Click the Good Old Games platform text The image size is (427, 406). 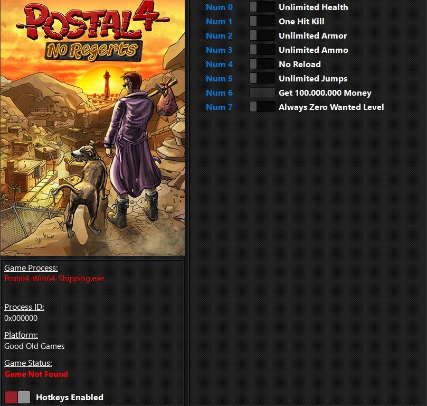[x=34, y=346]
